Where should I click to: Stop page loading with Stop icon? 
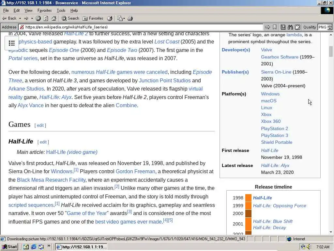[38, 18]
